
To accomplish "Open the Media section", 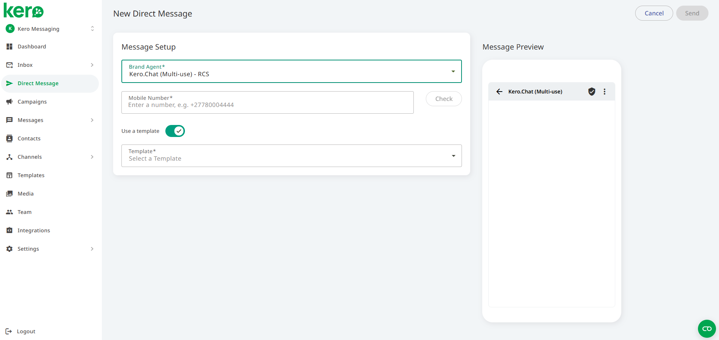I will coord(50,194).
